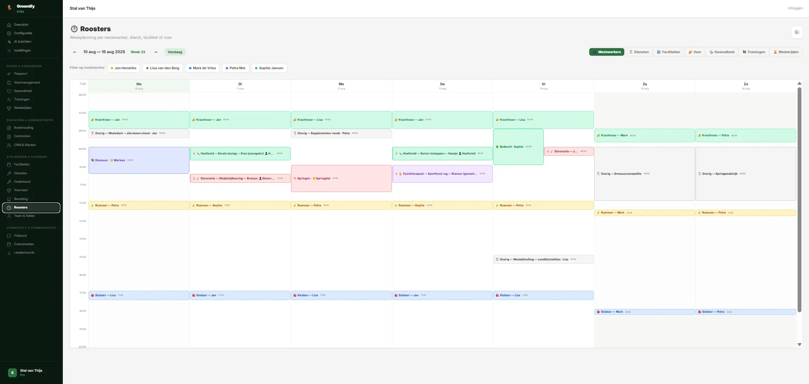The height and width of the screenshot is (384, 809).
Task: Toggle the Jan Hendriks employee filter
Action: click(124, 68)
